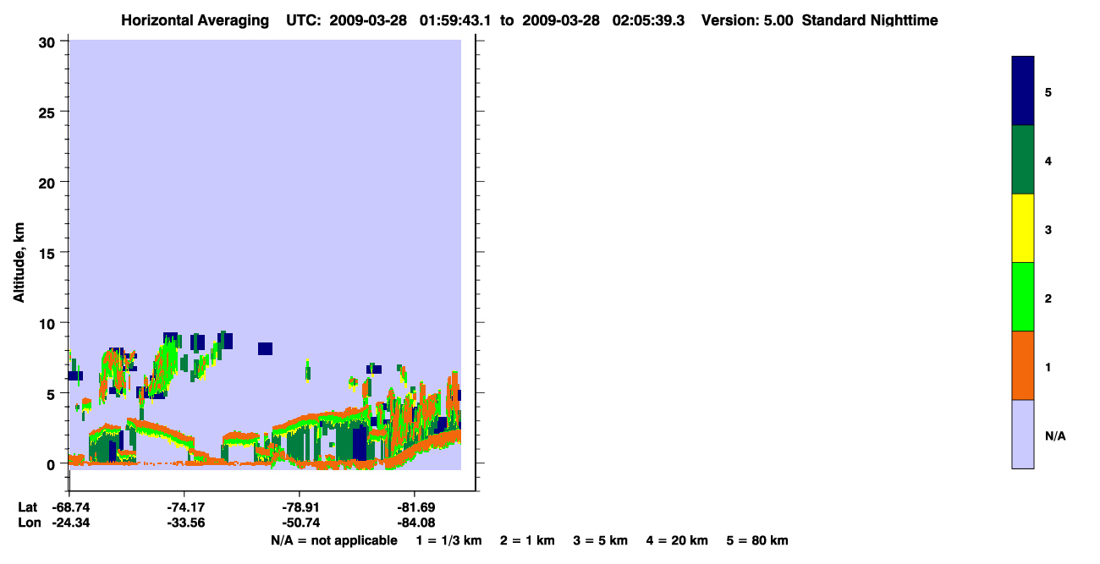The width and height of the screenshot is (1100, 564).
Task: Click the y-axis tick label 20
Action: 47,182
